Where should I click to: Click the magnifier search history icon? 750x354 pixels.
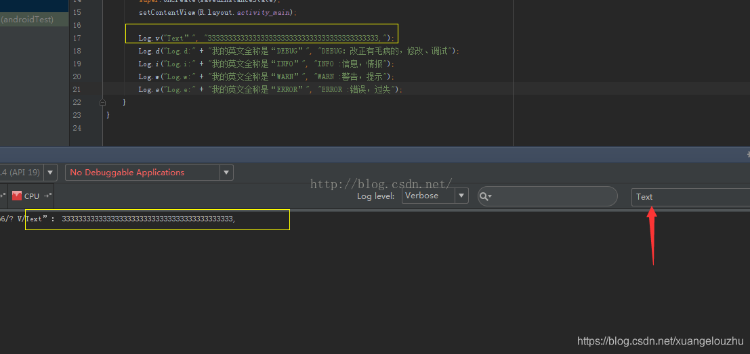[x=486, y=196]
